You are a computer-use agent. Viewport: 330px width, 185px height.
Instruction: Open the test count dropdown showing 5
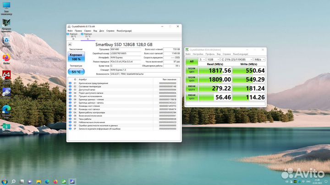click(202, 59)
